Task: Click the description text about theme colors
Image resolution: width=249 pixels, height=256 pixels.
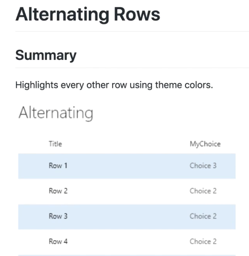Action: 114,85
